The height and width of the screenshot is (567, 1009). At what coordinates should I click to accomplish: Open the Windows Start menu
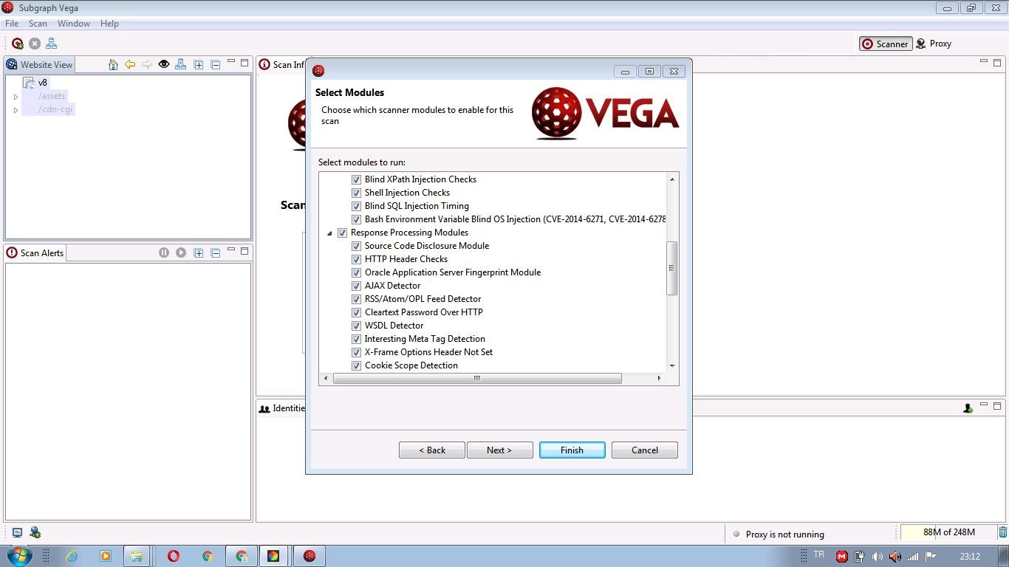click(20, 555)
